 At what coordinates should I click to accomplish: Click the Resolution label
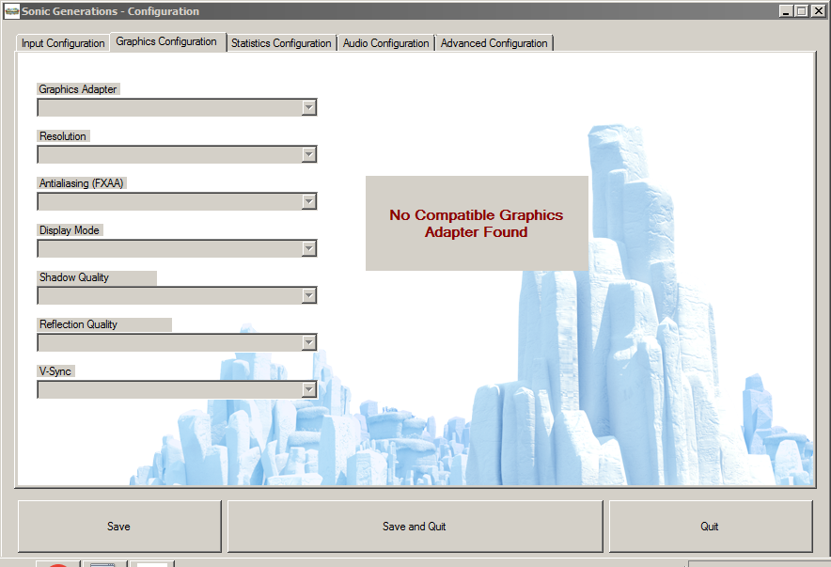(x=63, y=136)
